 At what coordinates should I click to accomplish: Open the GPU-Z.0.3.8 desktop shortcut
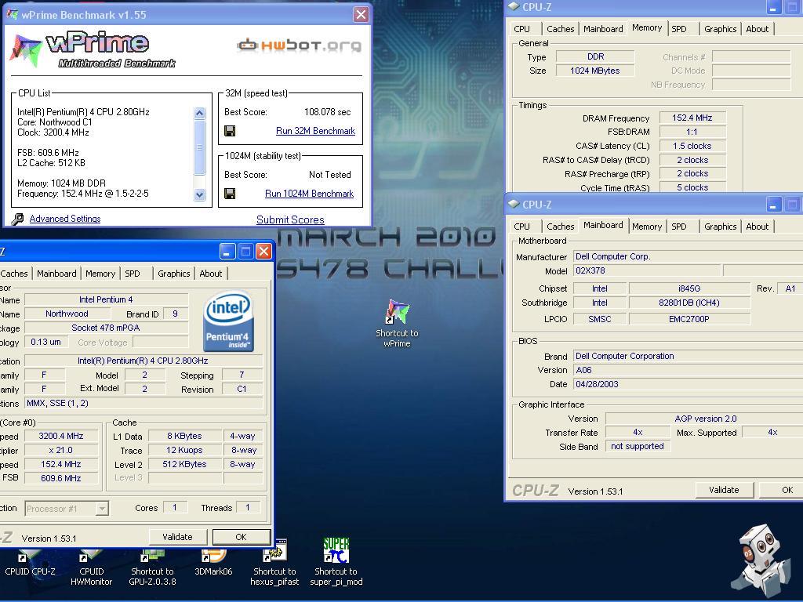click(x=152, y=568)
